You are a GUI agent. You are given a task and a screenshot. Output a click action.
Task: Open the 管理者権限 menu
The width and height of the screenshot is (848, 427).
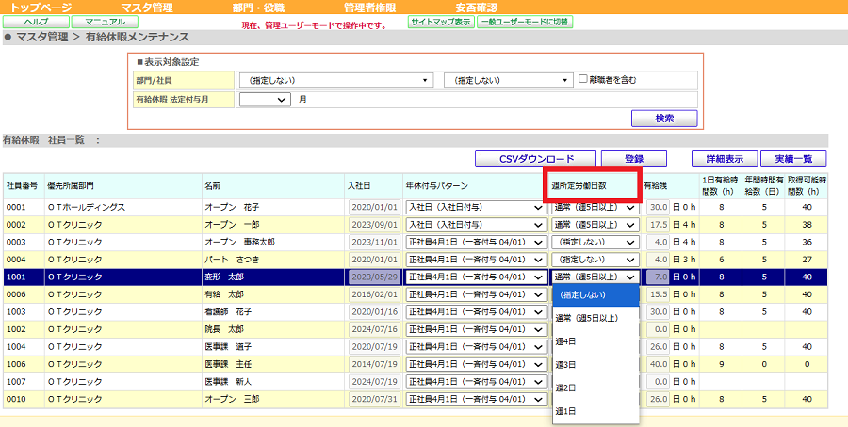coord(370,8)
